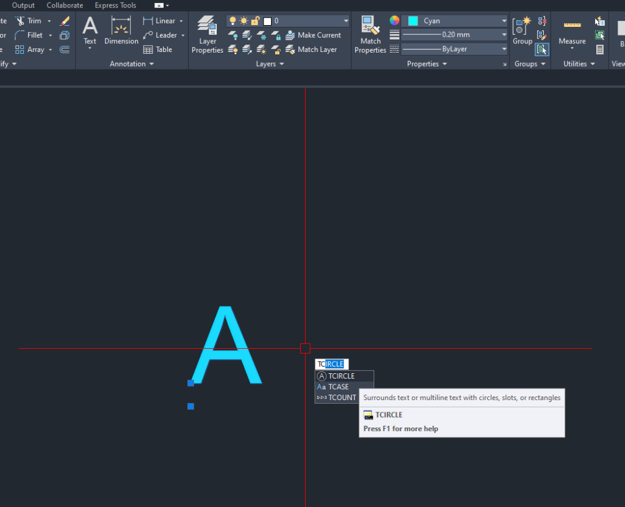
Task: Toggle group selection on/off button
Action: [x=542, y=49]
